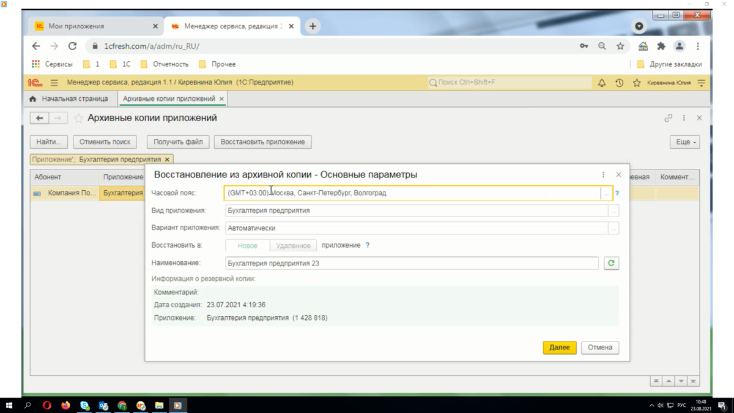Switch to Менеджер сервиса browser tab
Screen dimensions: 734x413
232,26
